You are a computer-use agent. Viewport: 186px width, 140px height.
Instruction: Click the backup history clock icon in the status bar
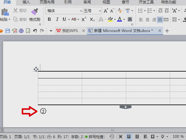point(112,137)
